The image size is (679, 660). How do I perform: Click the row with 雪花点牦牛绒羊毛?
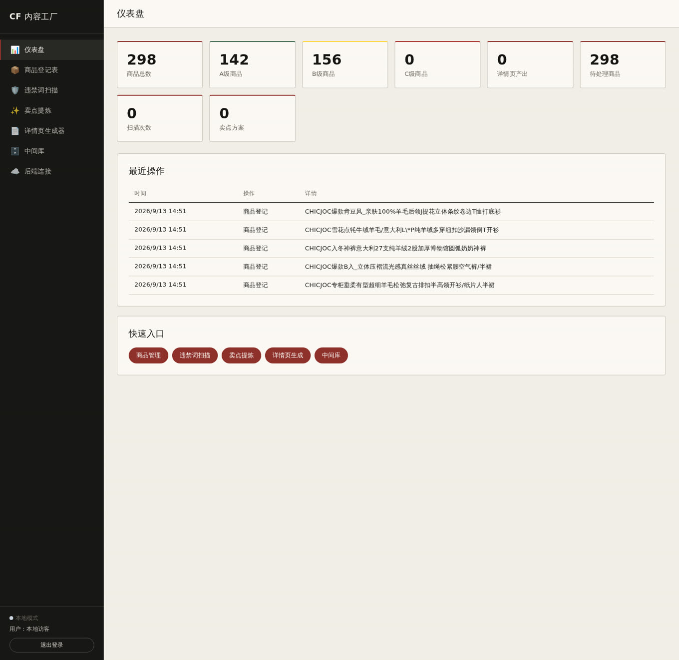pyautogui.click(x=391, y=230)
